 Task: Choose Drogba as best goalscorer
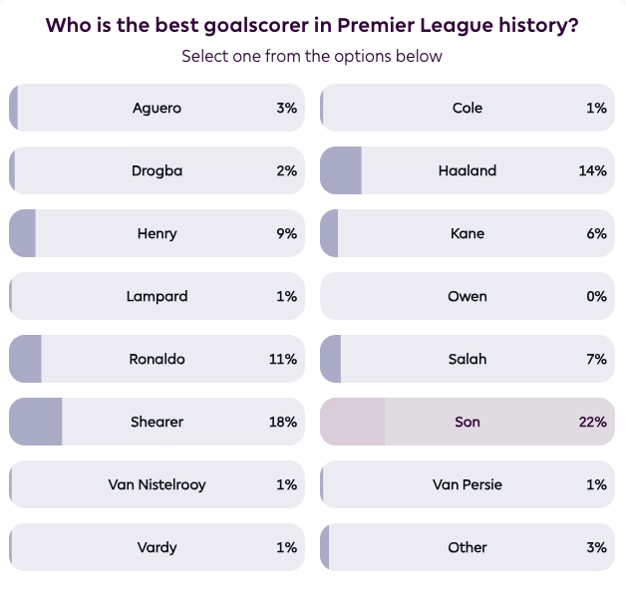pos(156,170)
